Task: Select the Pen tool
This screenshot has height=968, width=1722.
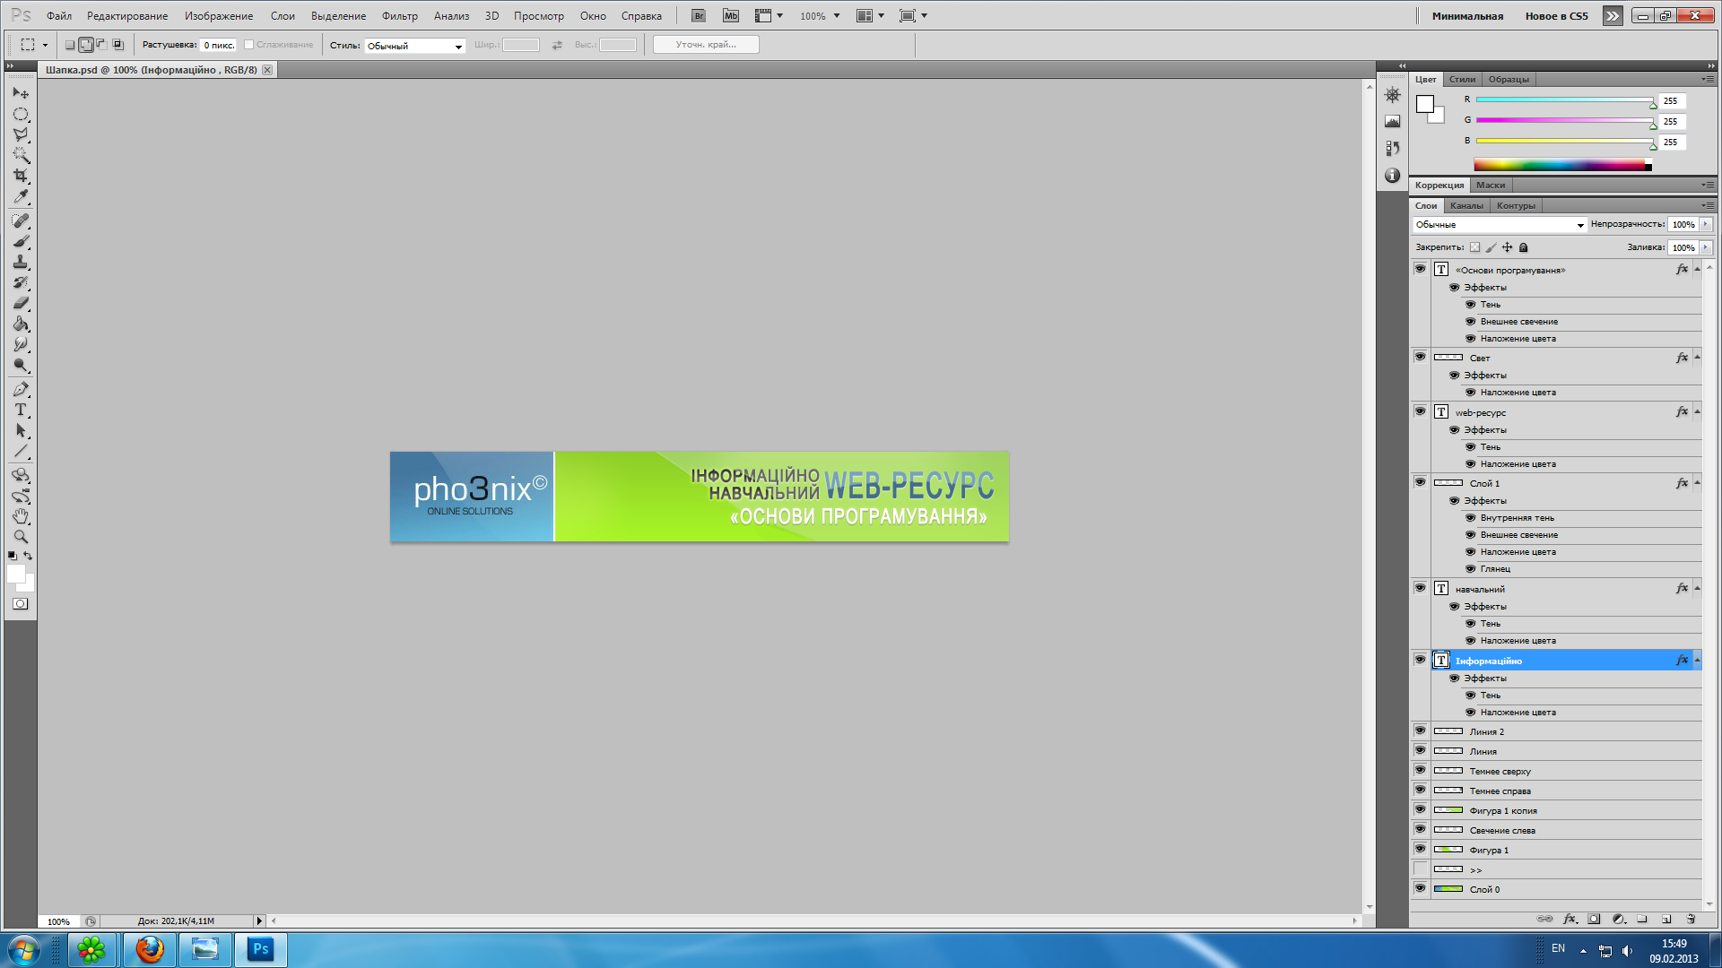Action: (20, 389)
